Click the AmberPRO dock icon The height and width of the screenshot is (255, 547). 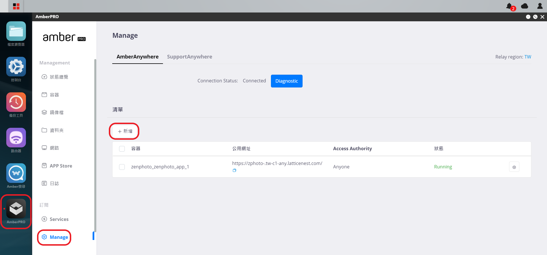pyautogui.click(x=16, y=209)
